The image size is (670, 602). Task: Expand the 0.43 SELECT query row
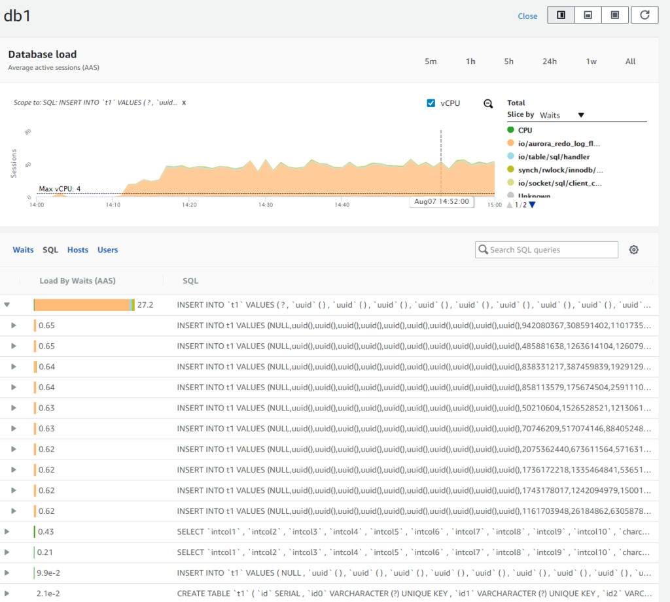[x=7, y=532]
